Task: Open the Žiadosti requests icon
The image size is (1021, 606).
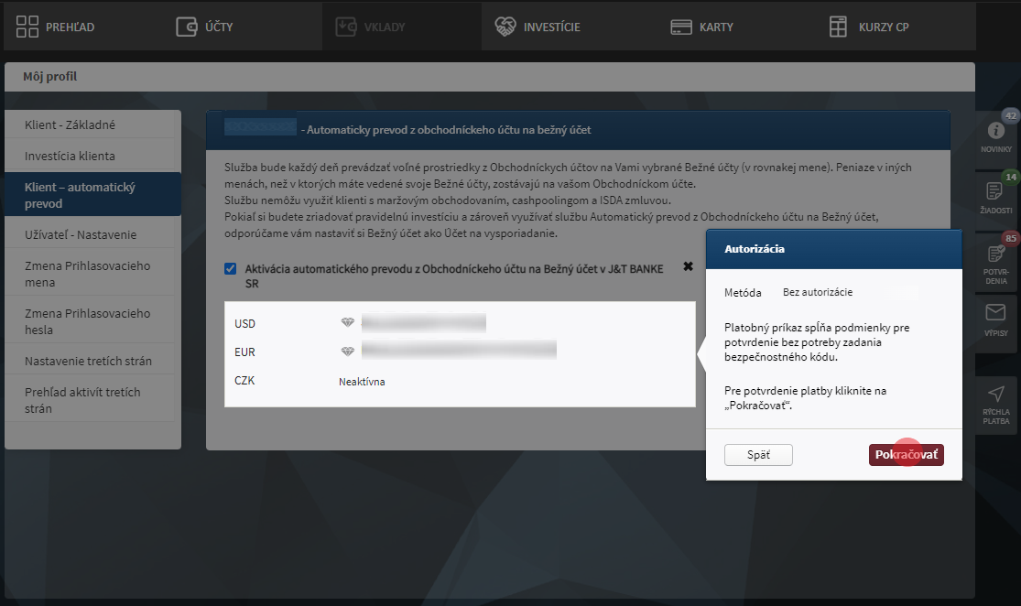Action: click(995, 191)
